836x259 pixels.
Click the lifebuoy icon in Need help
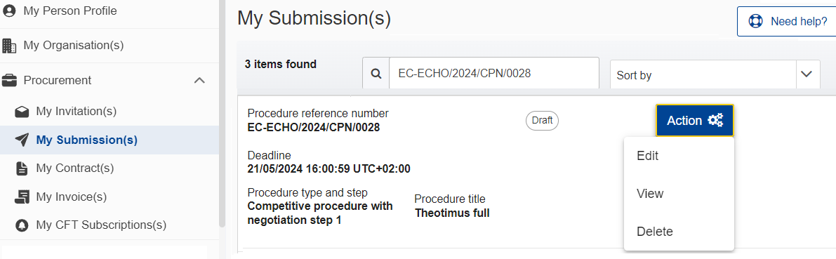point(755,21)
